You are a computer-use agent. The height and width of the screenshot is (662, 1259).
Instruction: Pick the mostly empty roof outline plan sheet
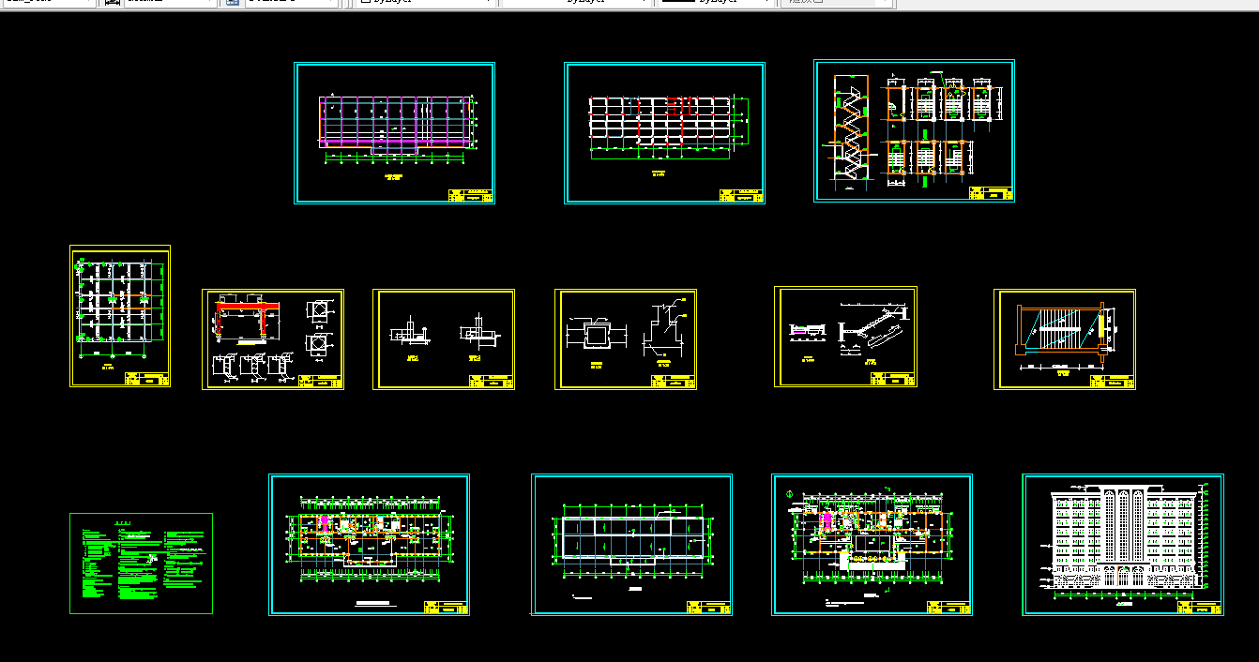click(632, 545)
